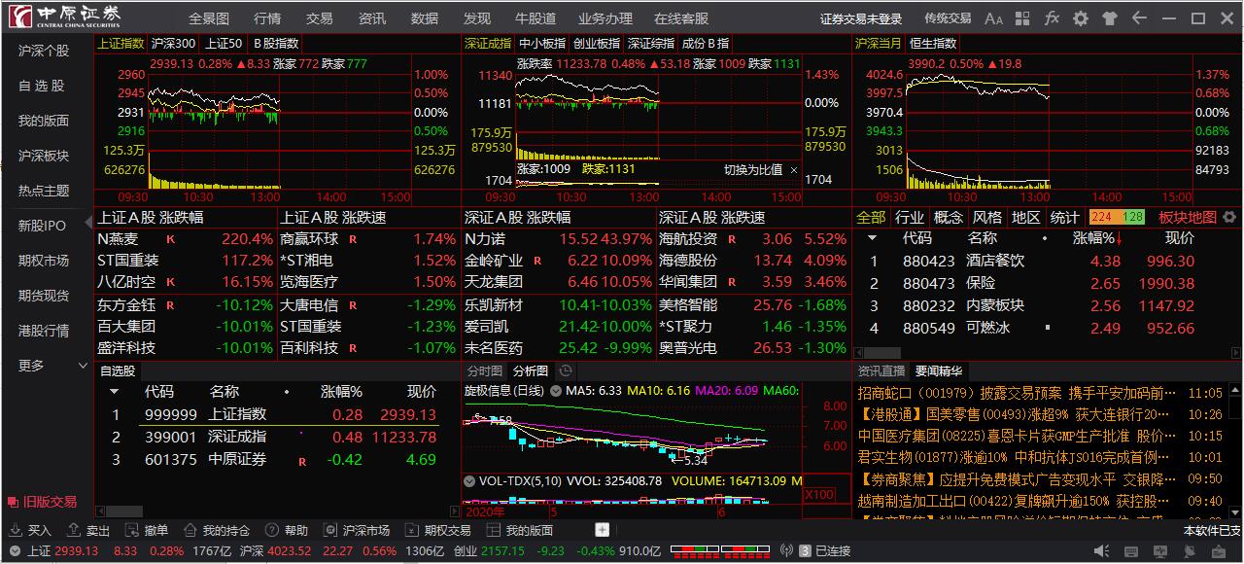Open 沪深个股 in left sidebar
The image size is (1244, 564).
coord(46,51)
